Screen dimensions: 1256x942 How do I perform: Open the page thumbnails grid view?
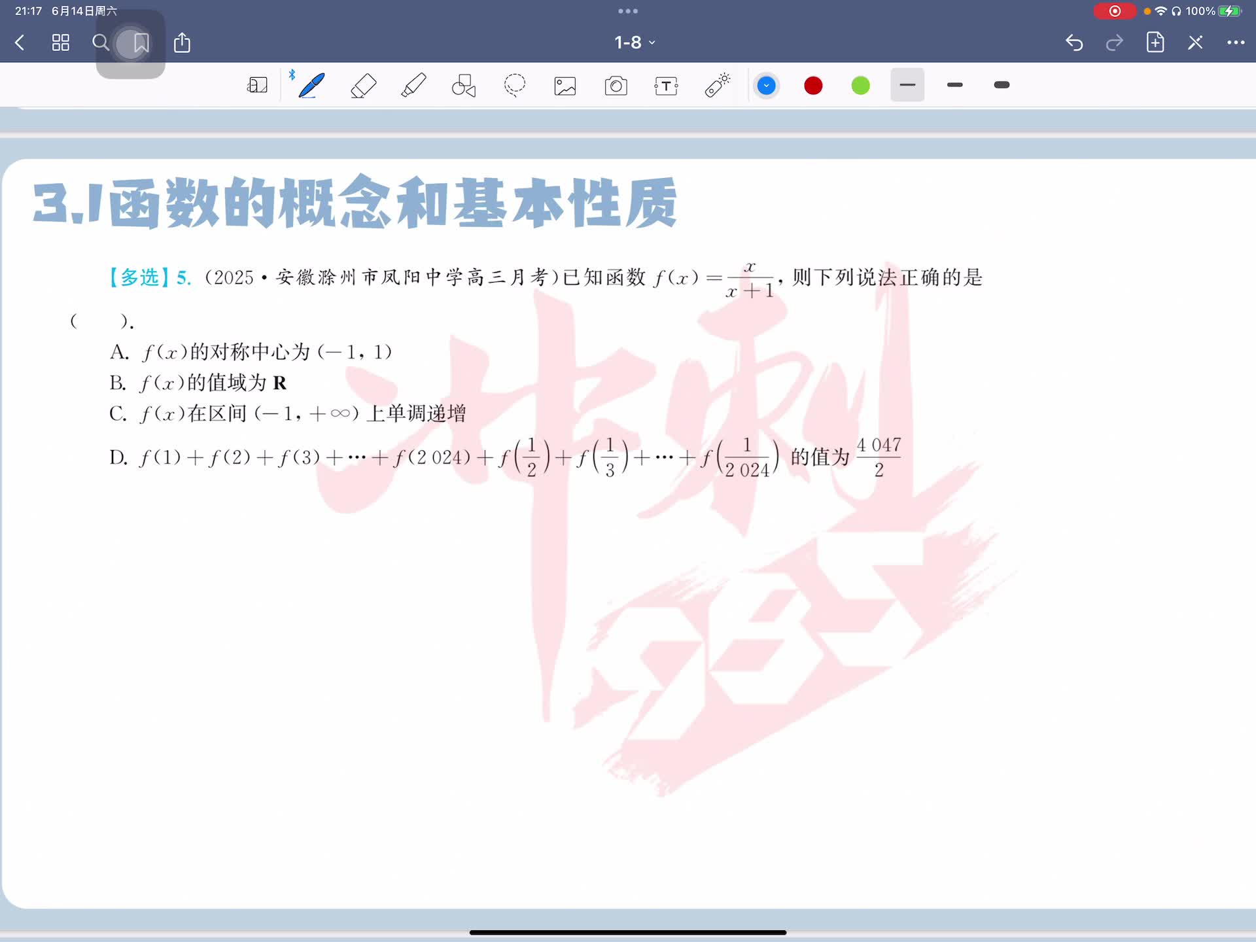pyautogui.click(x=61, y=43)
